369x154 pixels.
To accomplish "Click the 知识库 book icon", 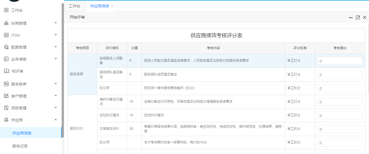I will tap(7, 71).
